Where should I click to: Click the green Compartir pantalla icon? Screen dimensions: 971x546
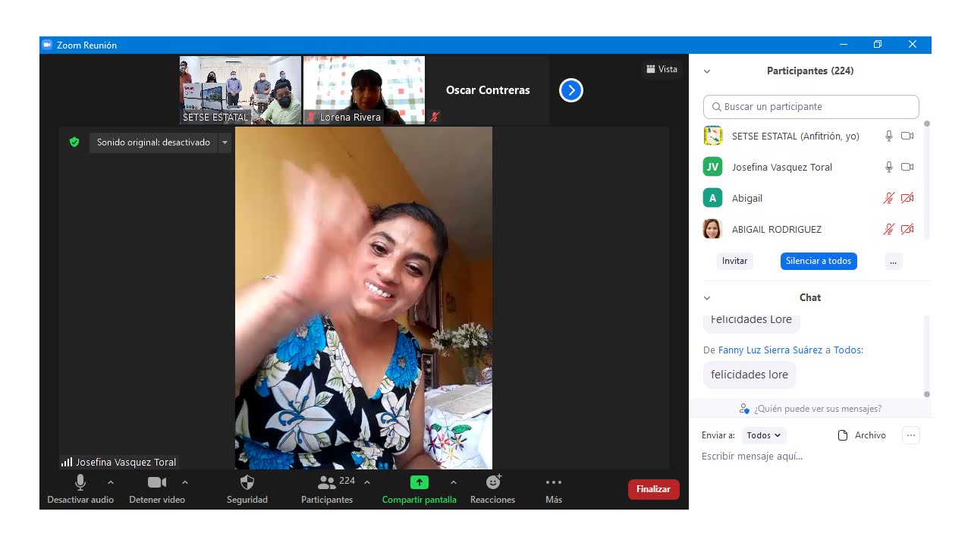[420, 482]
